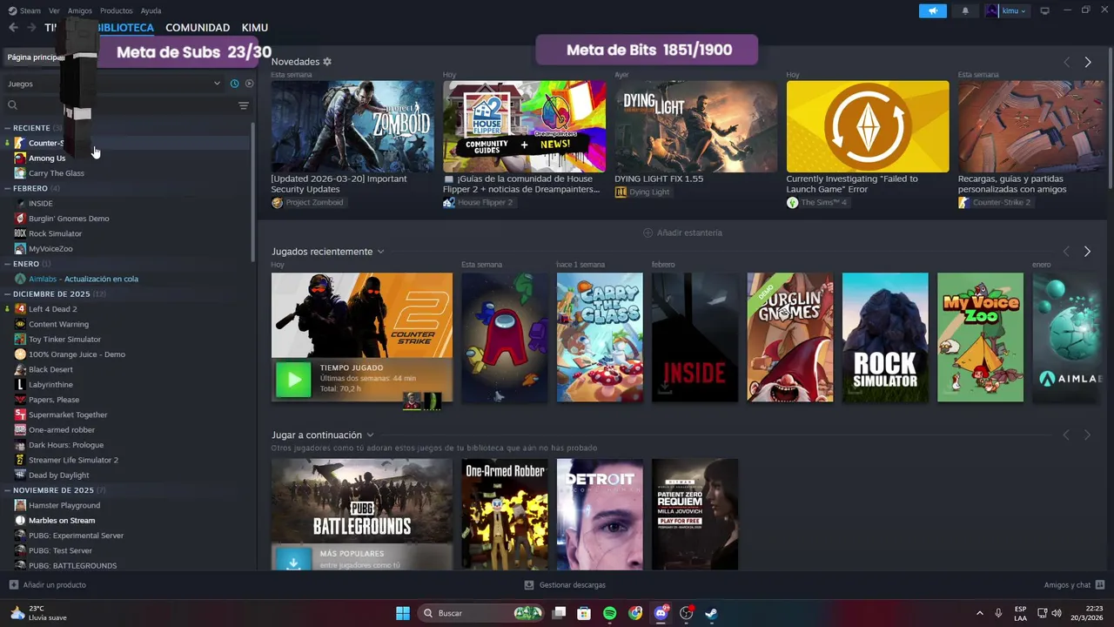The width and height of the screenshot is (1114, 627).
Task: Open the Ayuda menu
Action: coord(151,10)
